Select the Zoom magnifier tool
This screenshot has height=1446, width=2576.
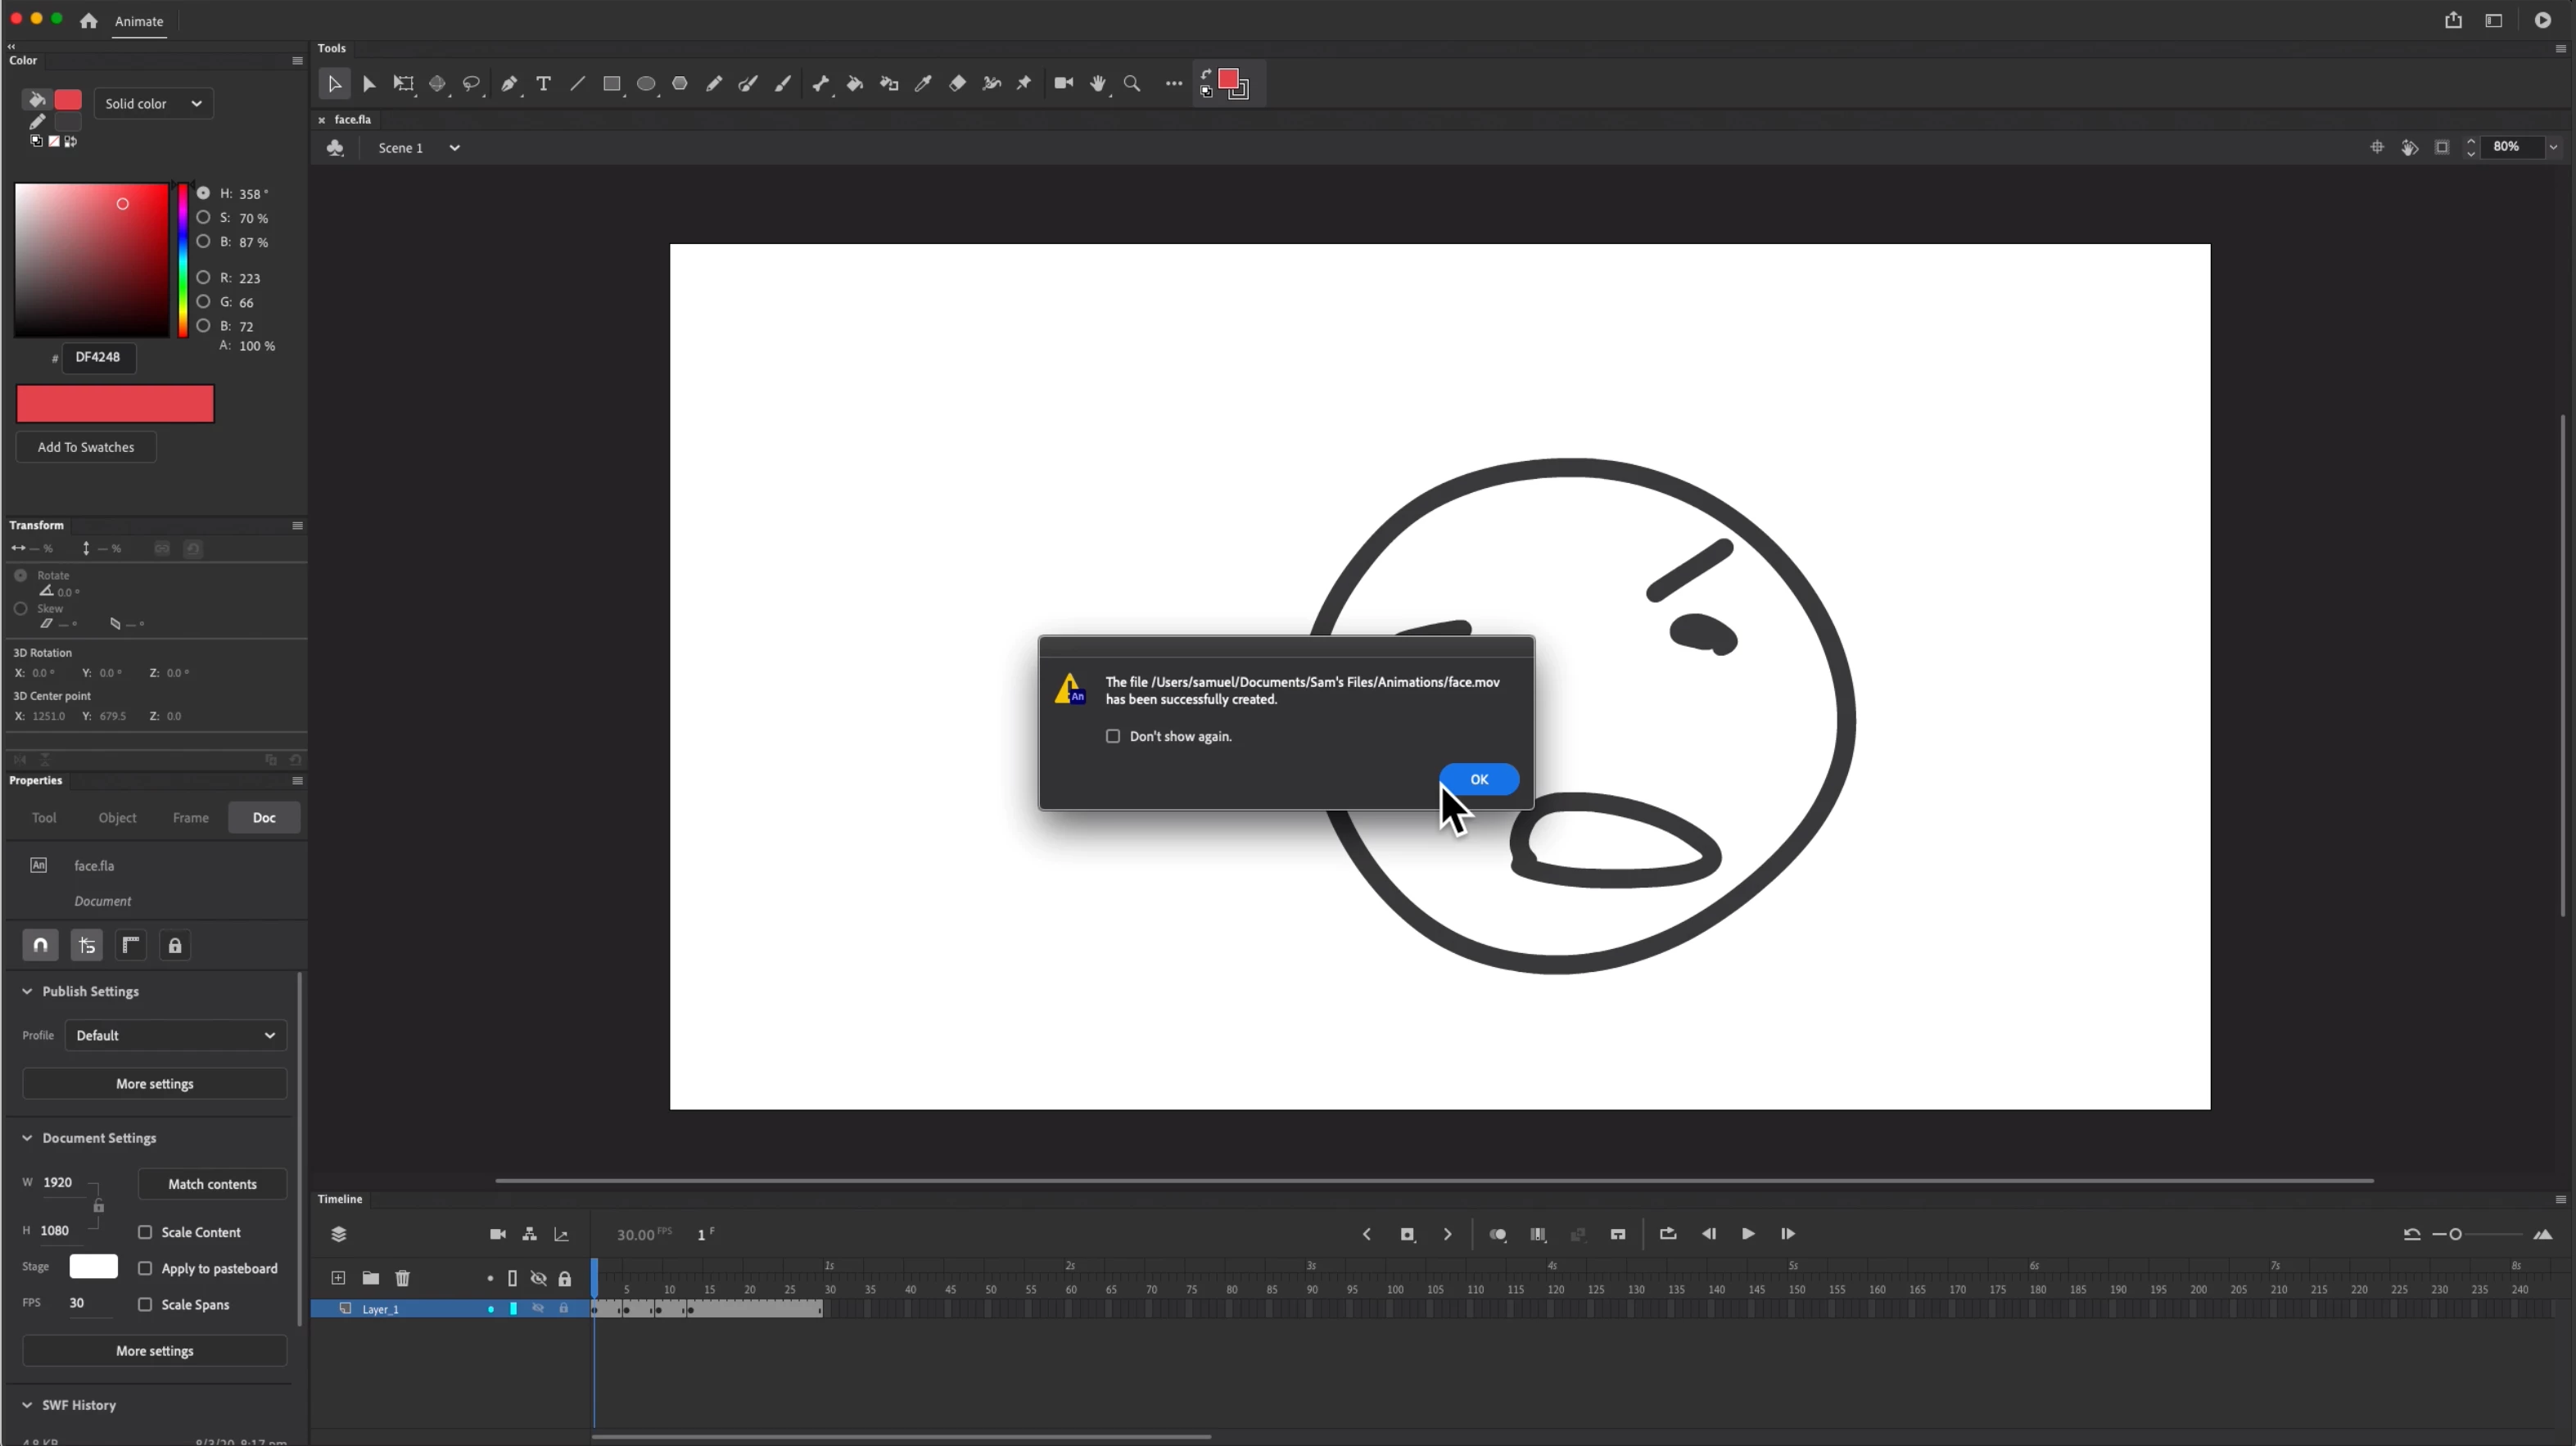[1132, 84]
